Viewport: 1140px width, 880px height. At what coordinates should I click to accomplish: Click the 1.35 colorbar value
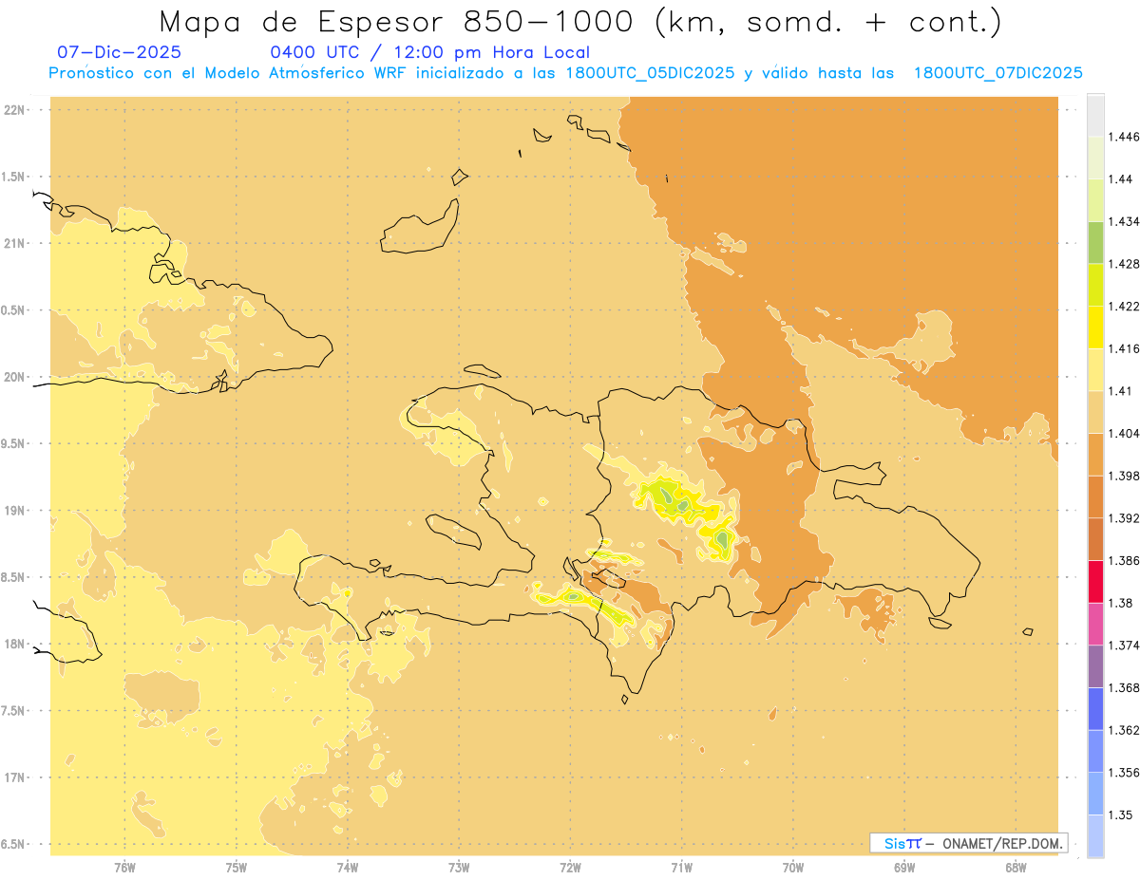click(1121, 814)
